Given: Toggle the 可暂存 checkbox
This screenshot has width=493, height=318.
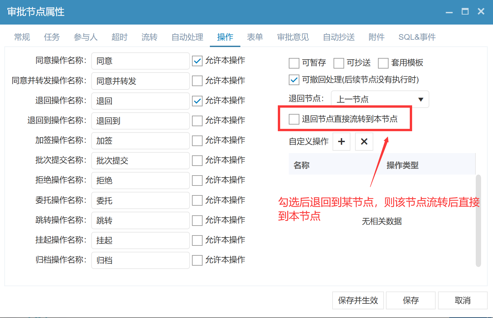Looking at the screenshot, I should coord(294,63).
